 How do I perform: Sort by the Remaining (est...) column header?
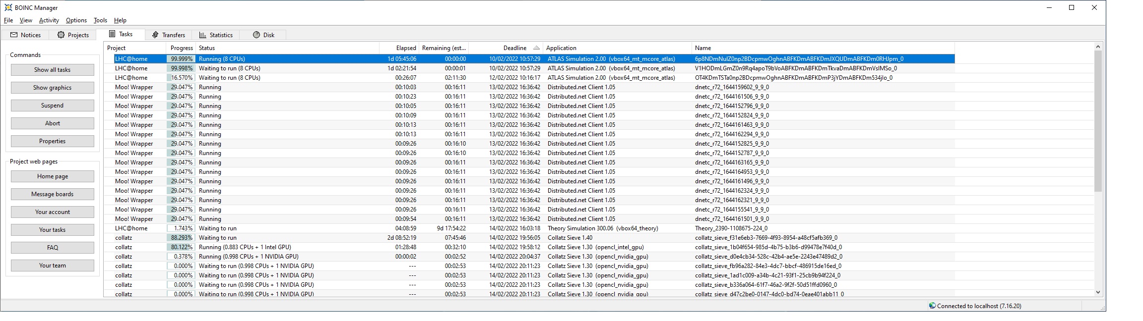[x=444, y=48]
